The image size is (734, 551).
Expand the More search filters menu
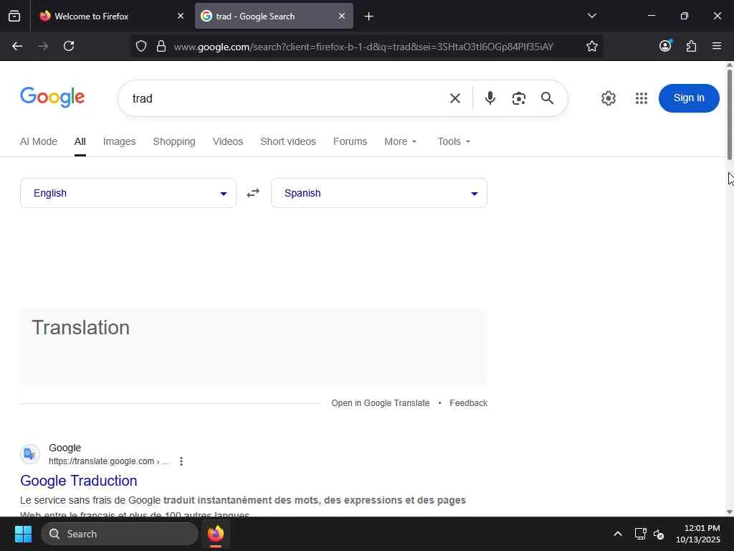click(400, 141)
